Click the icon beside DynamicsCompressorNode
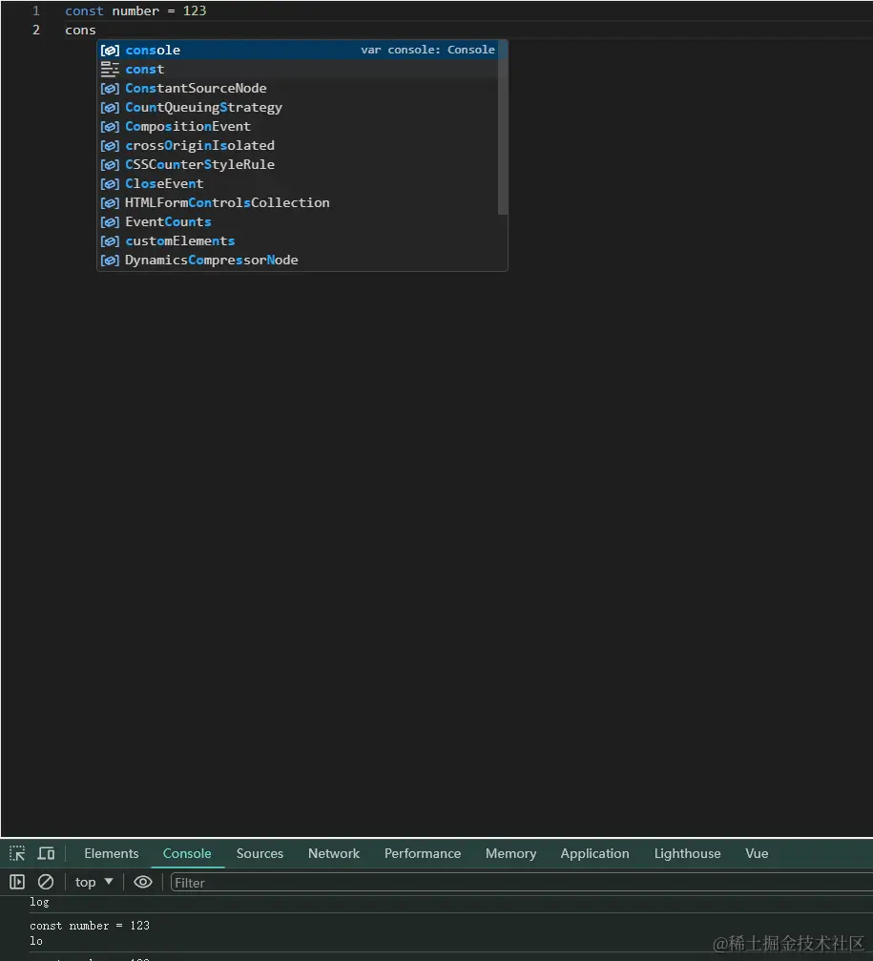The width and height of the screenshot is (873, 961). (x=110, y=261)
